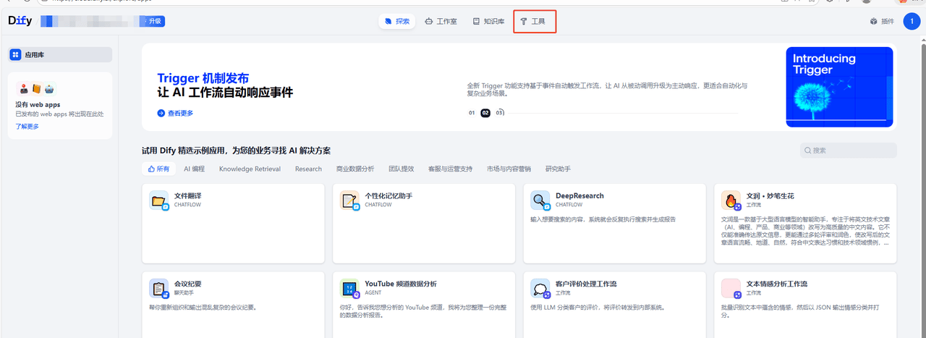Click the web apps emoji icons

[x=36, y=90]
